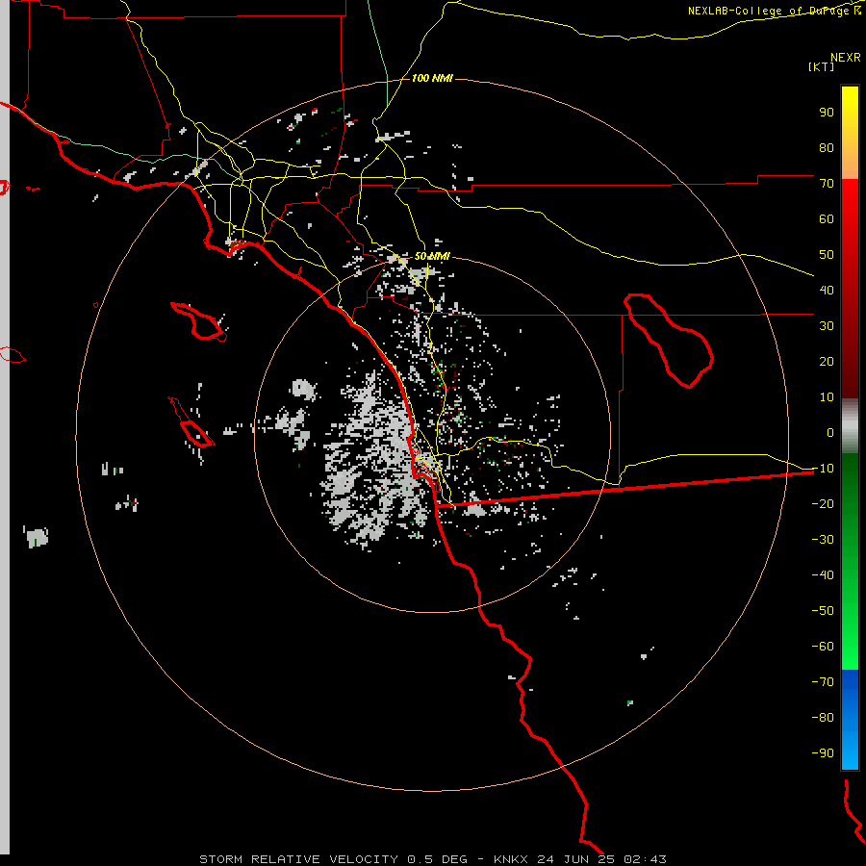
Task: Select the -70 value on velocity scale
Action: click(823, 682)
